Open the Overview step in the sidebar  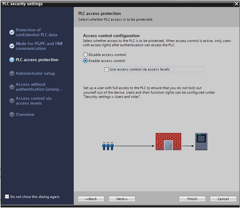25,114
